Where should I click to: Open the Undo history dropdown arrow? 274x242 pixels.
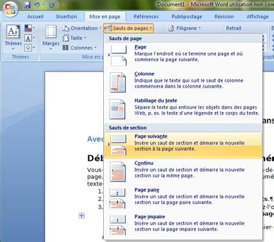pyautogui.click(x=44, y=5)
